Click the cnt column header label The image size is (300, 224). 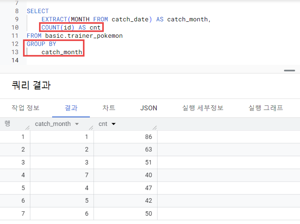pos(103,124)
